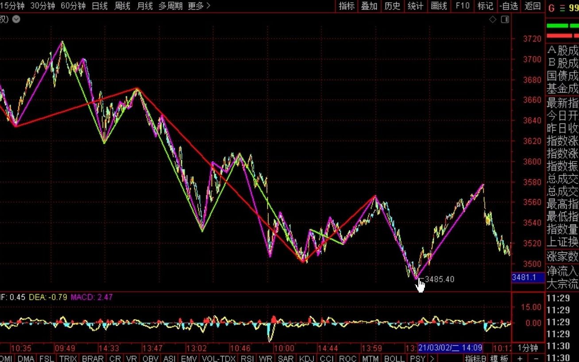Image resolution: width=579 pixels, height=362 pixels.
Task: Click the 1分钟 period label at bottom
Action: (528, 348)
